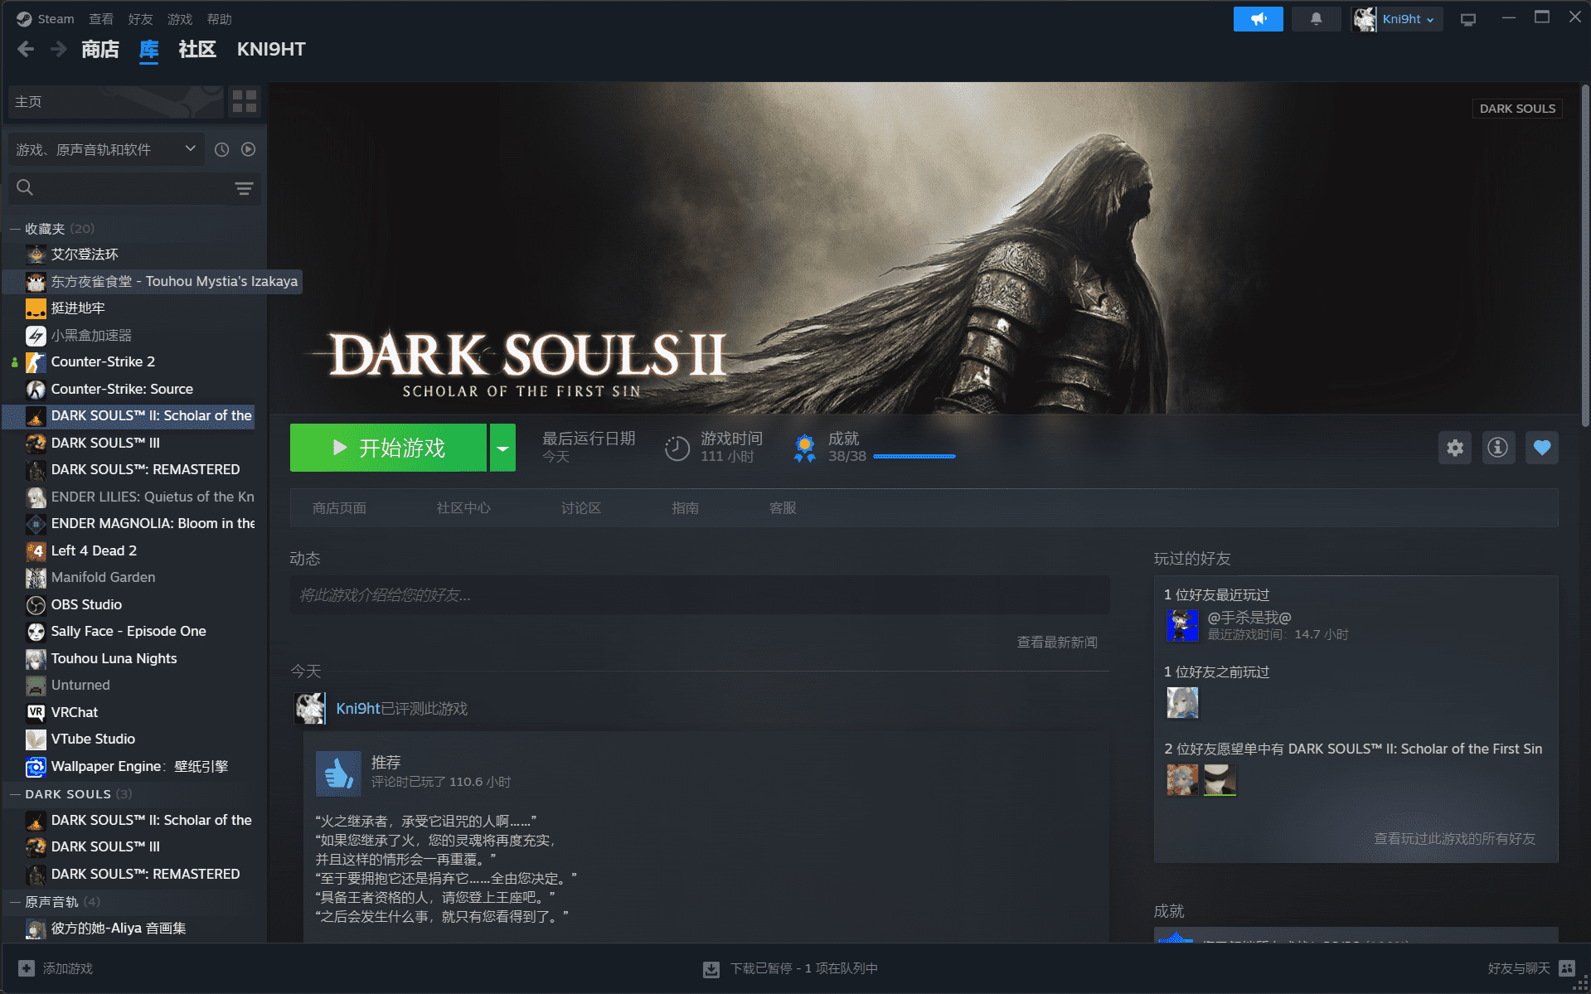Open advanced filter options icon
This screenshot has width=1591, height=994.
(244, 188)
